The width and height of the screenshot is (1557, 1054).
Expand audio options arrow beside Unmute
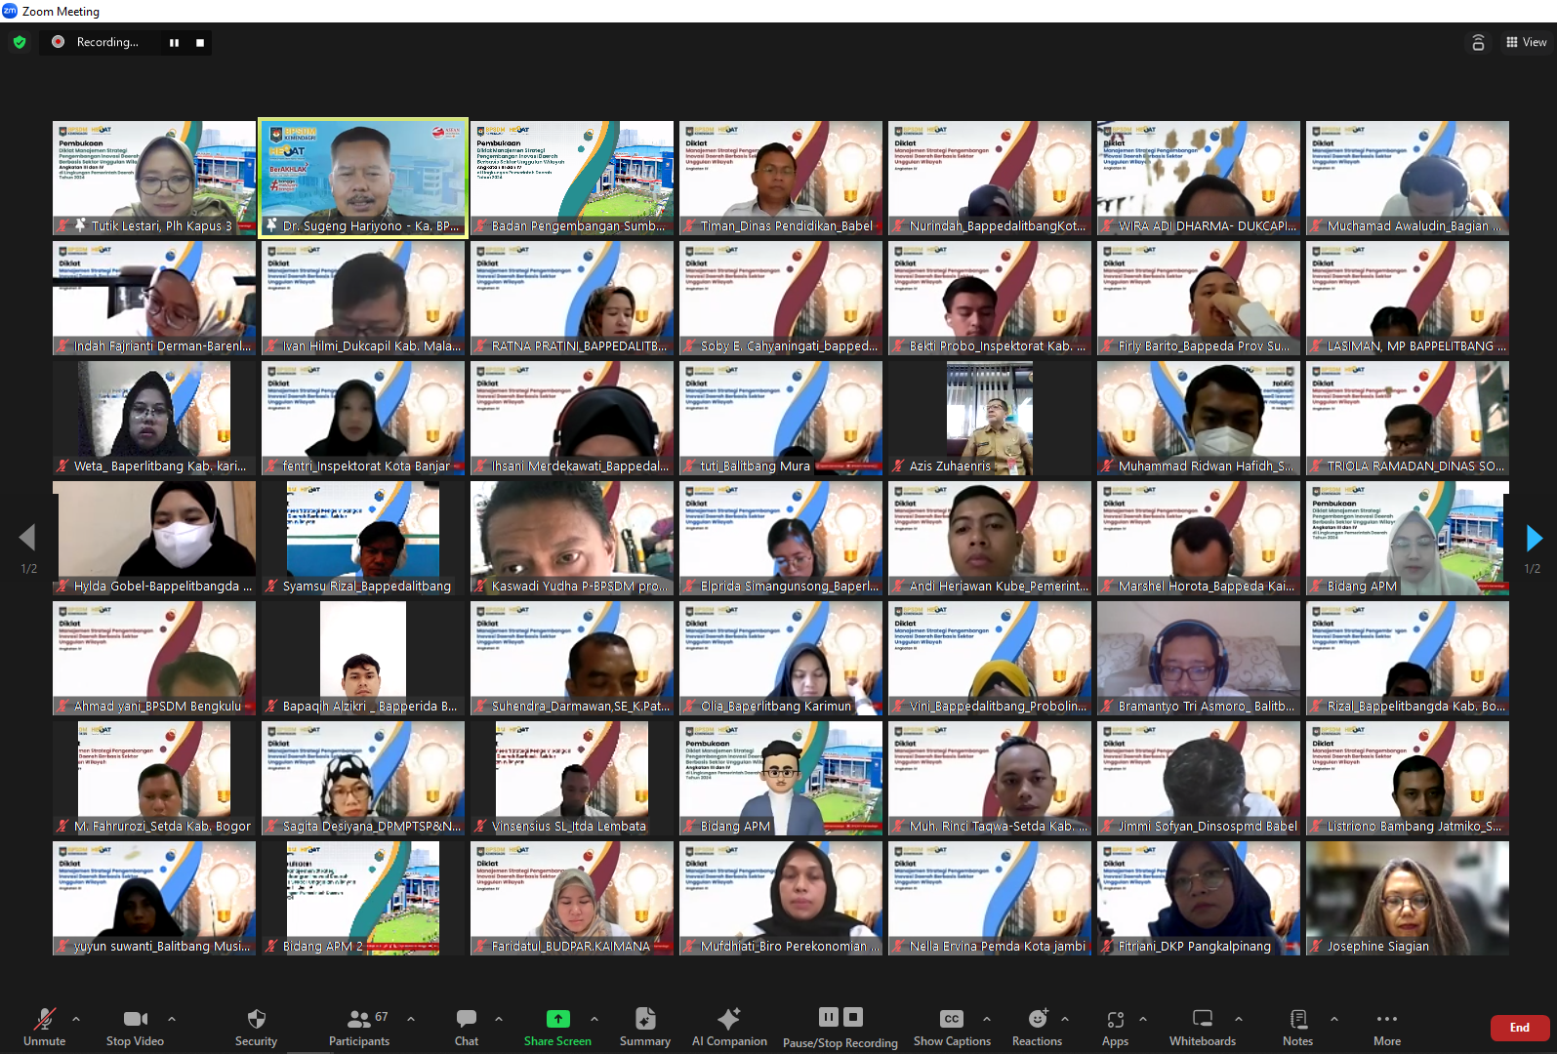pos(76,1019)
